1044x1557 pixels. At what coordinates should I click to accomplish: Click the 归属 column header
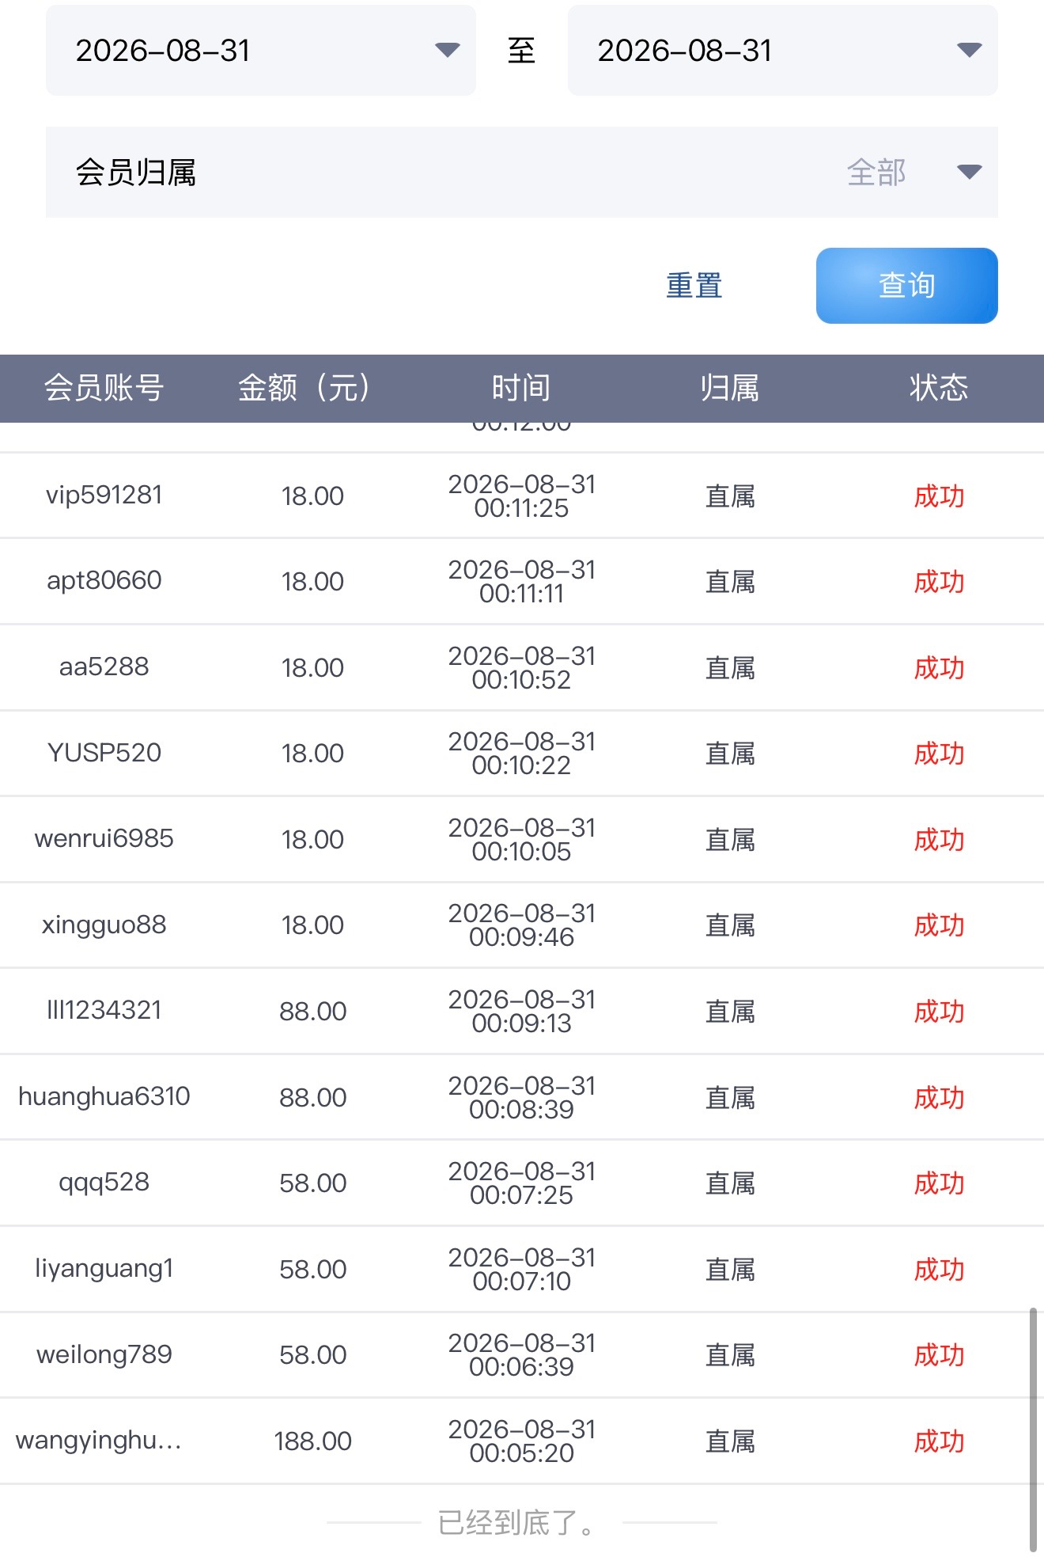[730, 388]
